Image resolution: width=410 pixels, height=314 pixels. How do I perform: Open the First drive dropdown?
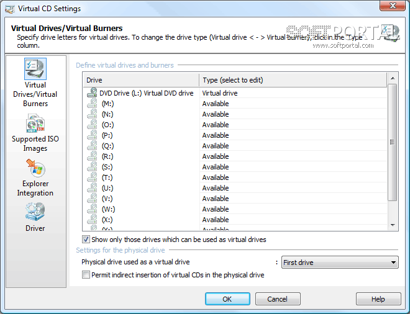[x=340, y=262]
